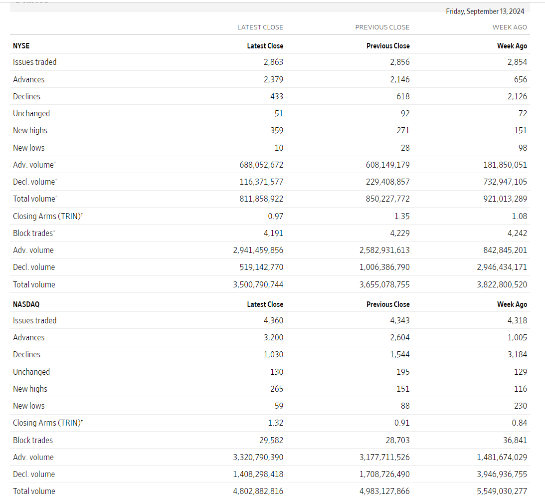This screenshot has height=497, width=545.
Task: Select Decl. volume value 1,408,298,418
Action: point(258,475)
